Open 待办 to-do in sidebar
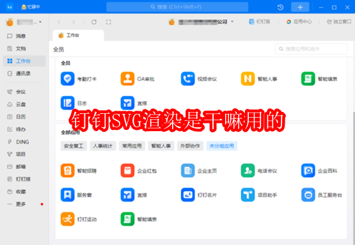355x245 pixels. pyautogui.click(x=24, y=129)
